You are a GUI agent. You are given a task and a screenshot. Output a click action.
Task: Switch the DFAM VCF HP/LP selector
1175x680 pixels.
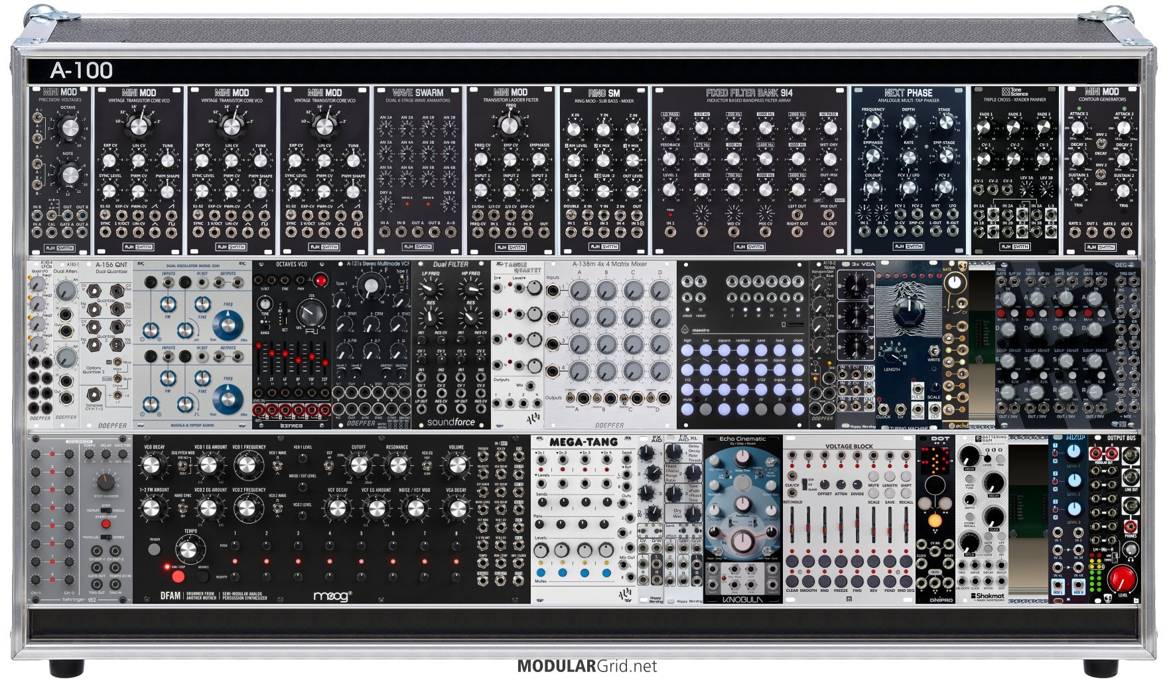(x=330, y=467)
